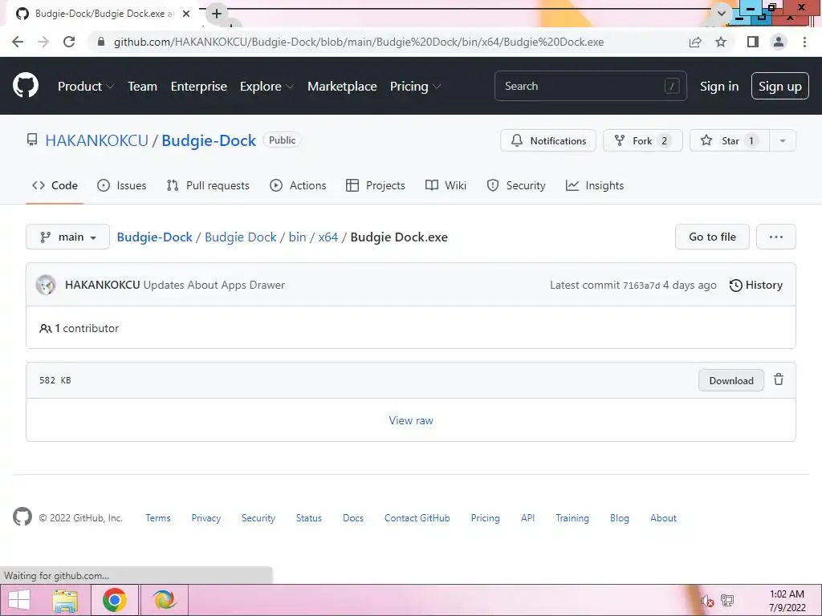822x616 pixels.
Task: Focus the GitHub search field
Action: tap(590, 86)
